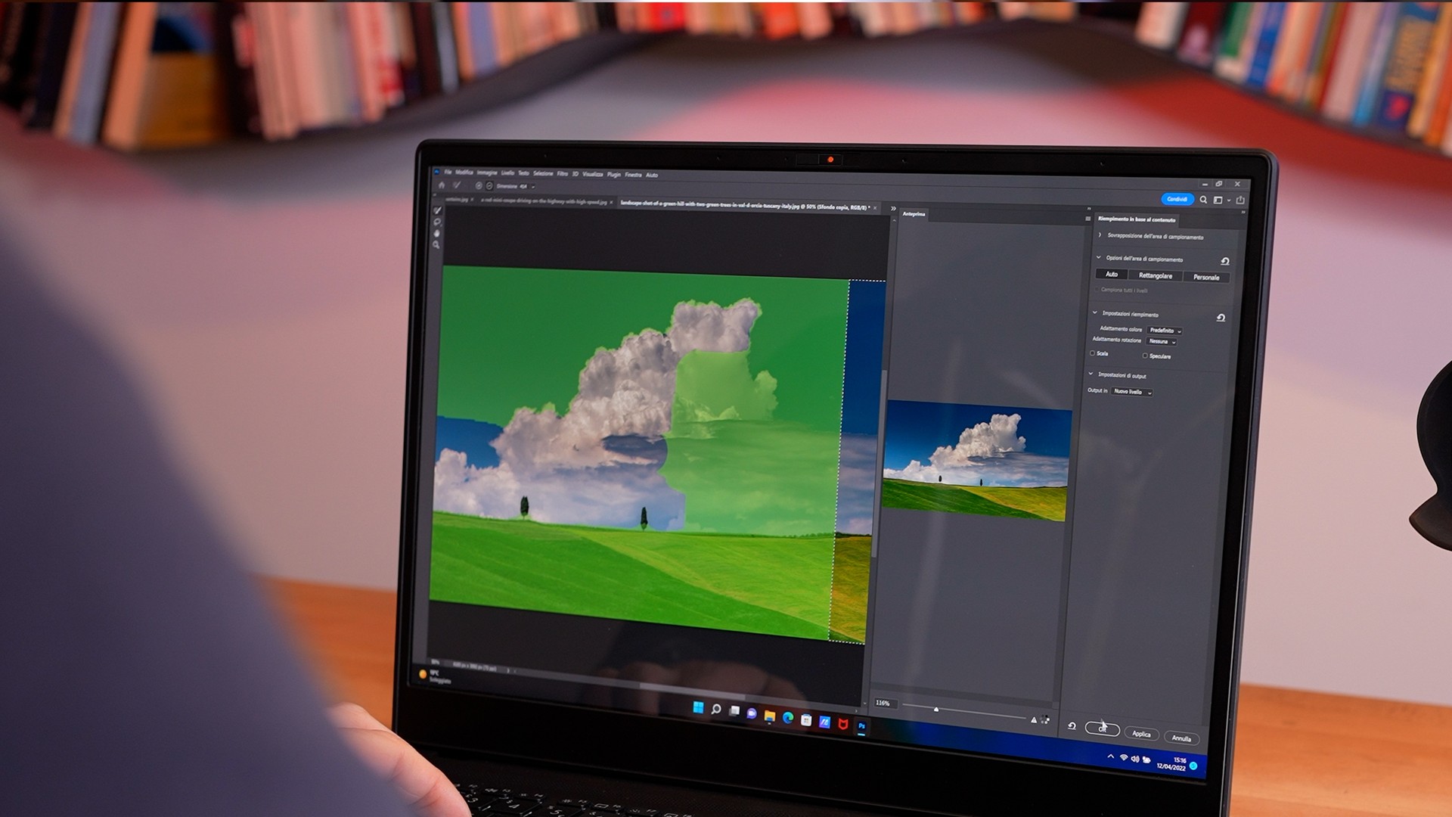Enable the Scala checkbox
Screen dimensions: 1452x817
click(1093, 353)
